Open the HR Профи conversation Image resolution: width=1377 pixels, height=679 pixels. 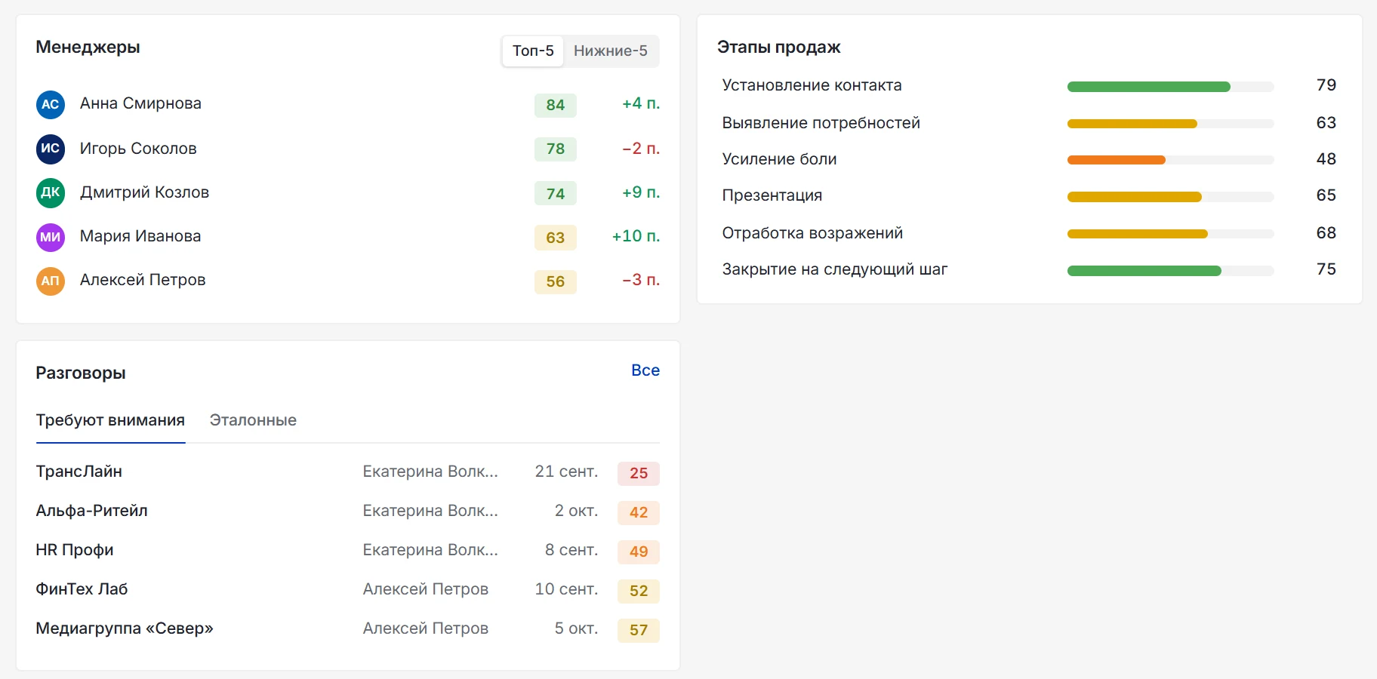tap(75, 550)
